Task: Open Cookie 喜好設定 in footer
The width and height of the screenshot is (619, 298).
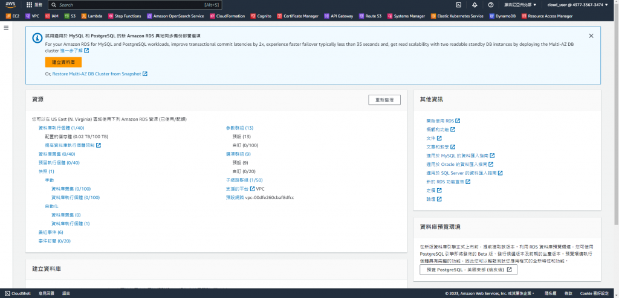Action: pyautogui.click(x=595, y=293)
